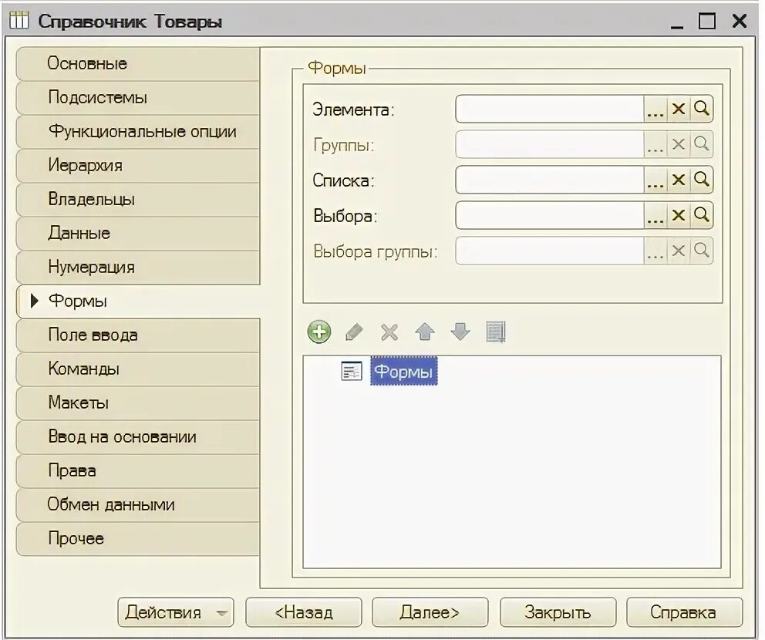This screenshot has height=640, width=765.
Task: Click the <Назад button
Action: point(304,612)
